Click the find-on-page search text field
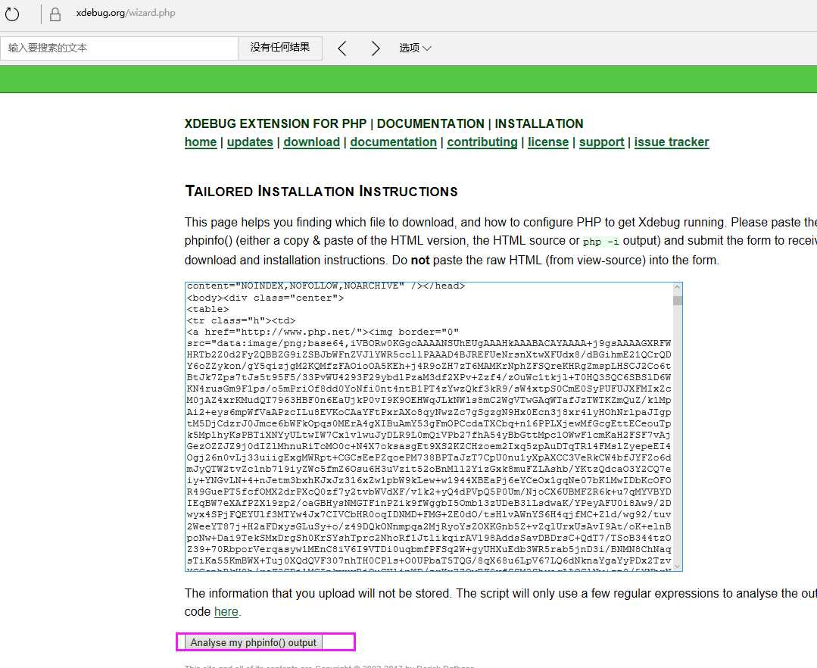This screenshot has width=817, height=668. tap(120, 48)
